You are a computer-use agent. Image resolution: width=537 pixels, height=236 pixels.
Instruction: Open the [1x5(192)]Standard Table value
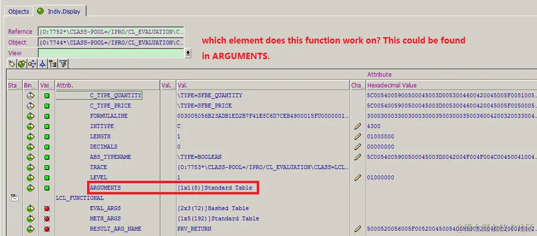218,218
